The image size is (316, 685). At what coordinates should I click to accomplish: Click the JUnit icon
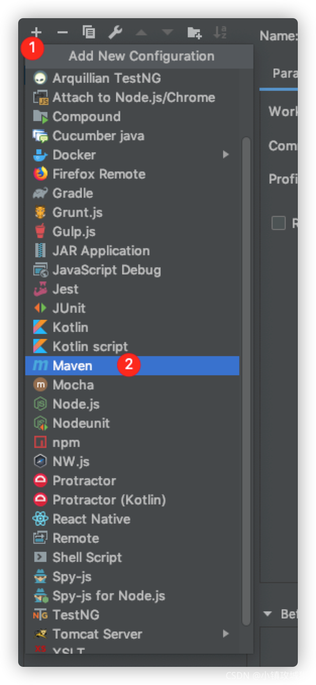pyautogui.click(x=40, y=308)
